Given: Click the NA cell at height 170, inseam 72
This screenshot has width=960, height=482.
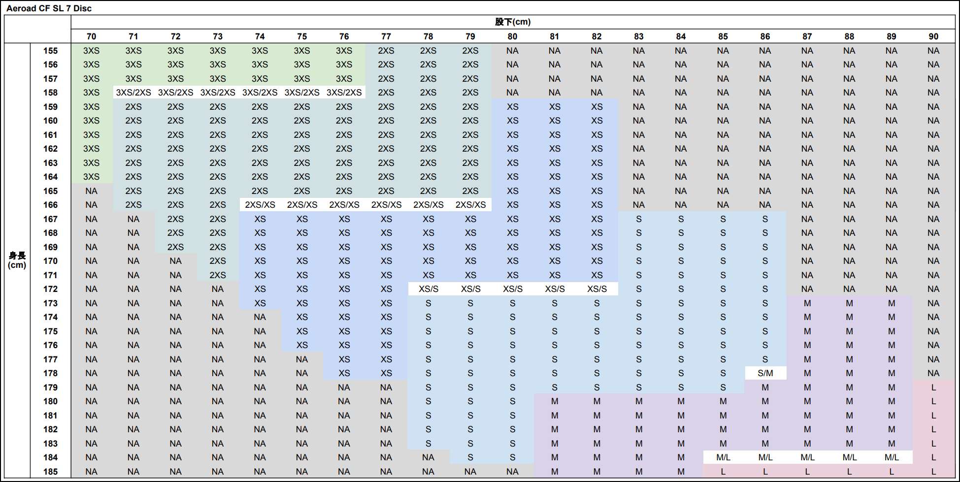Looking at the screenshot, I should 176,261.
